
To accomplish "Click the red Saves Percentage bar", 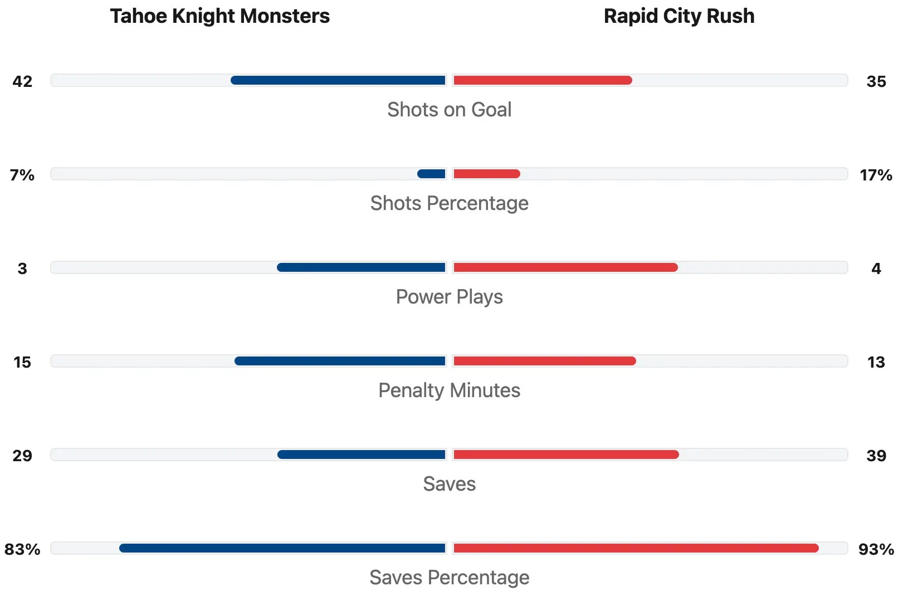I will (x=636, y=548).
